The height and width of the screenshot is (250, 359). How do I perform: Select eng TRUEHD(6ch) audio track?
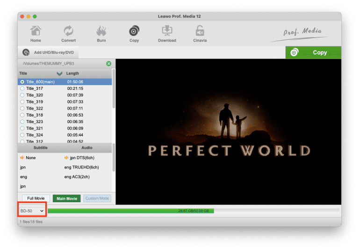coord(81,168)
